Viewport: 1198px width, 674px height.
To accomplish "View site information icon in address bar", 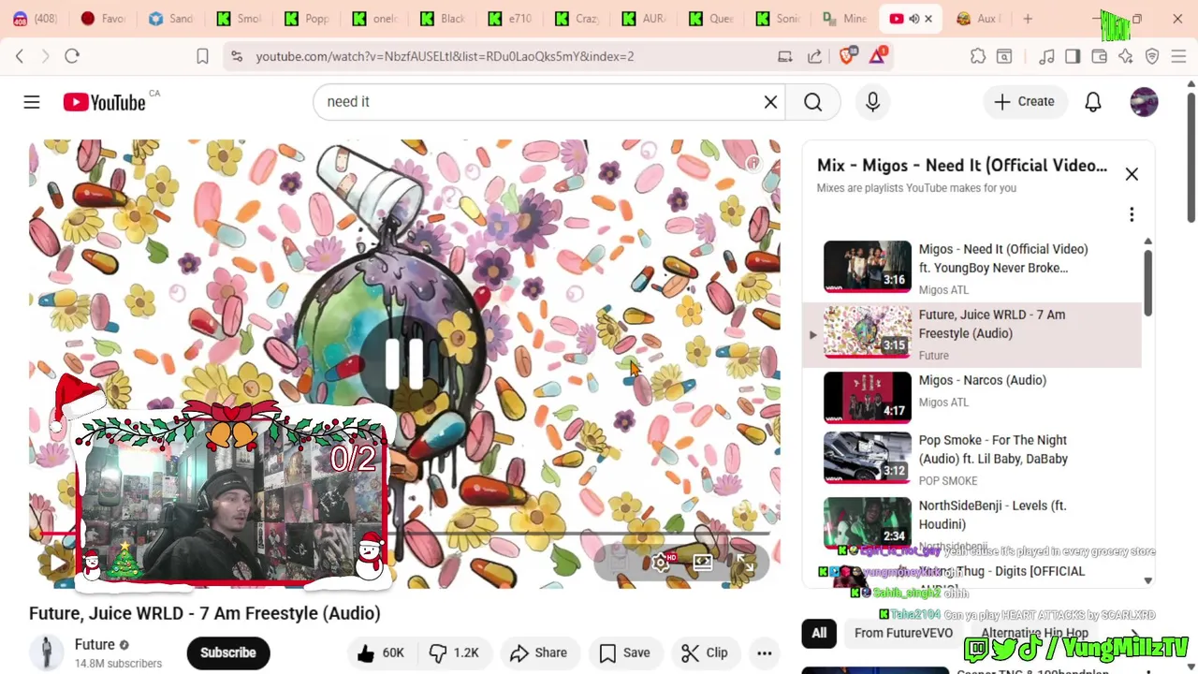I will pos(236,56).
